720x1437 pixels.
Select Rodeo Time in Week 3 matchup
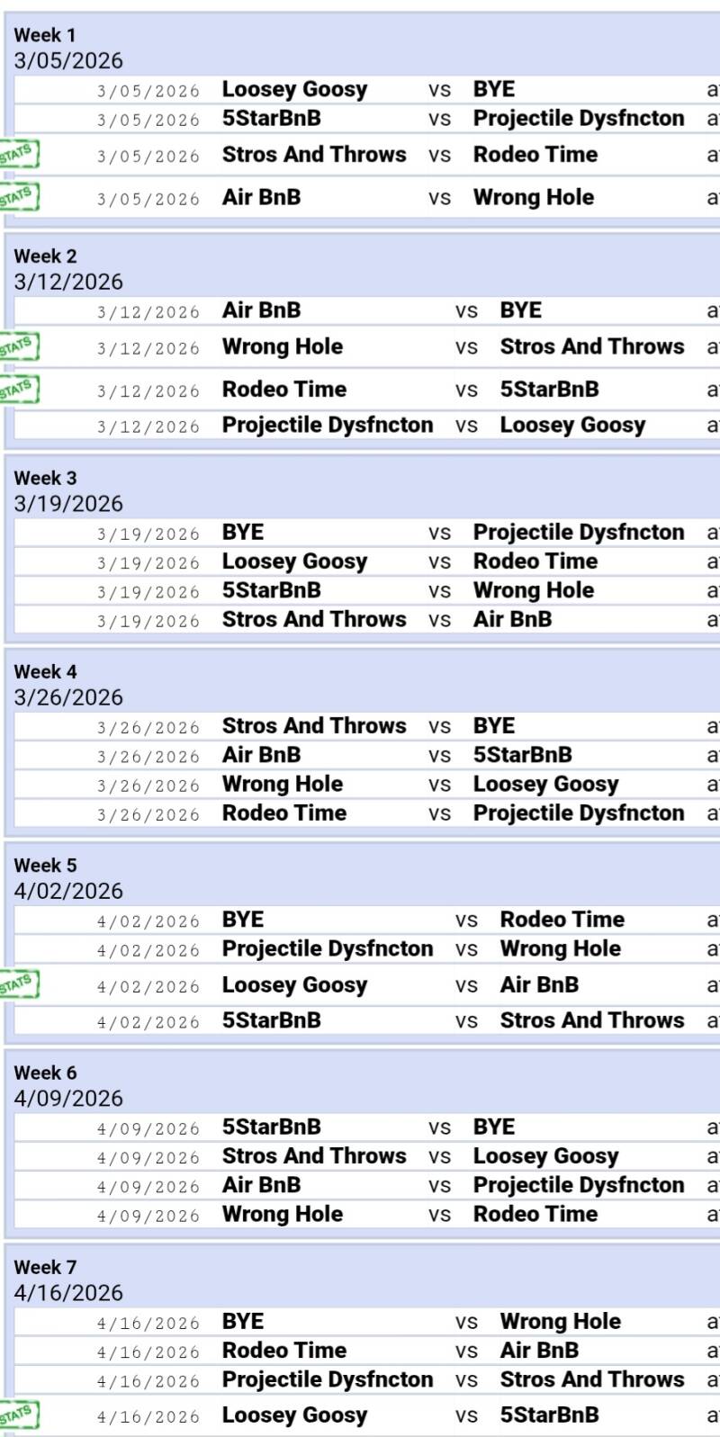tap(535, 561)
